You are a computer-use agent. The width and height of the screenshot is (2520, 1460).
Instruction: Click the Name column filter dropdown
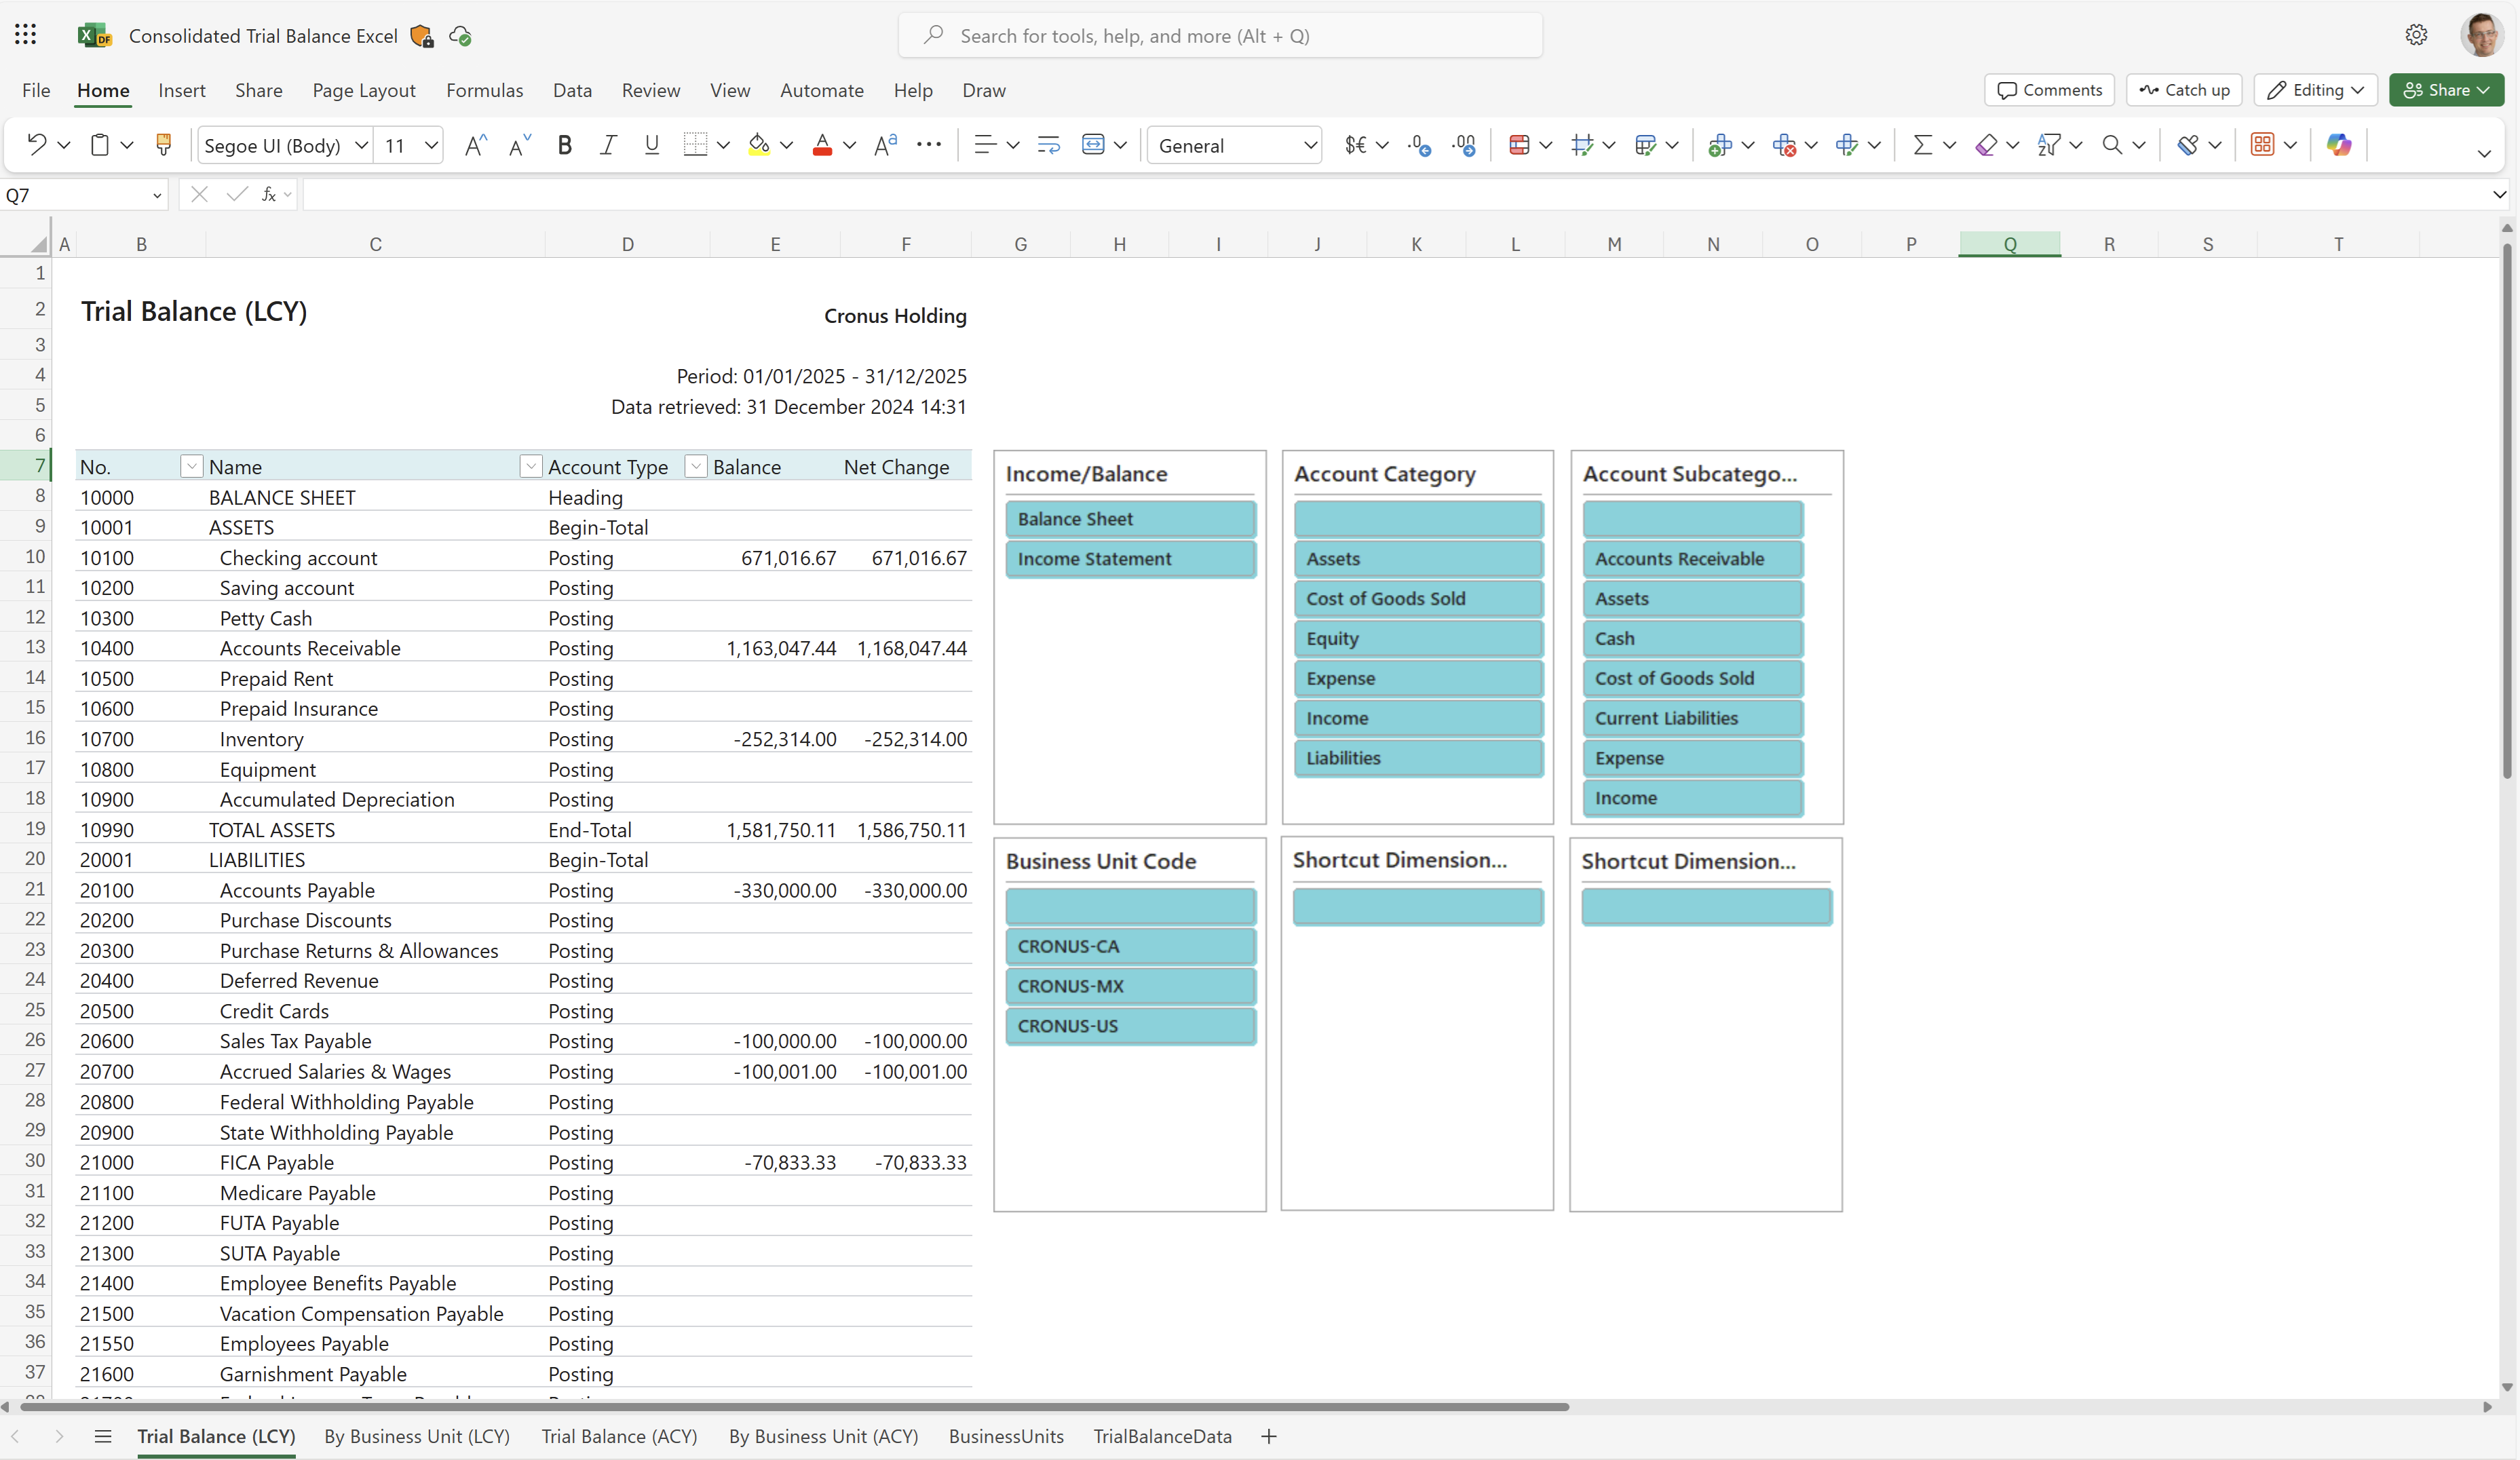click(529, 466)
